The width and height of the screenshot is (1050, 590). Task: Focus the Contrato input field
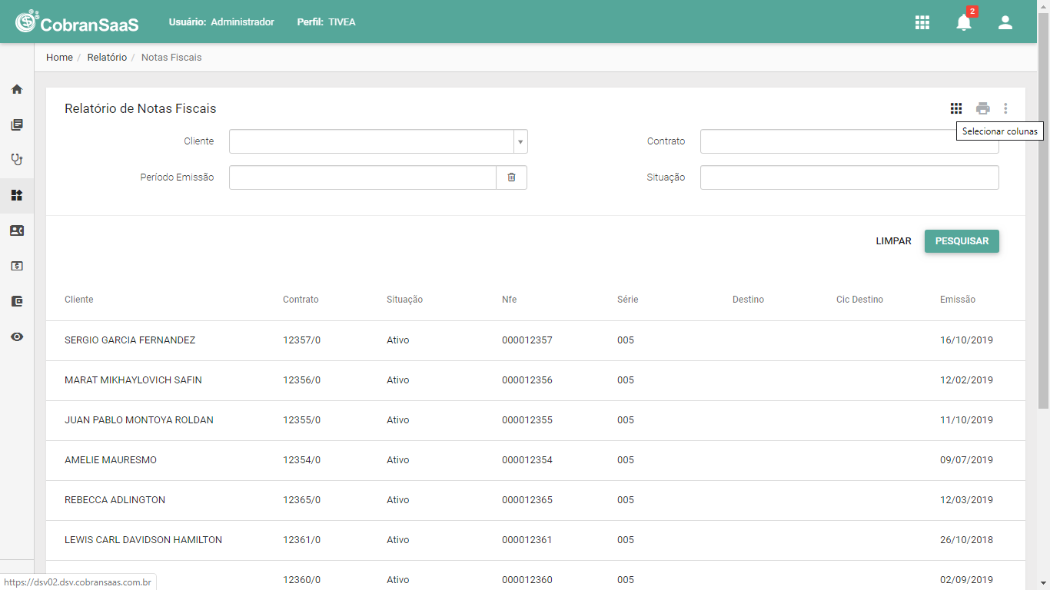(x=849, y=141)
